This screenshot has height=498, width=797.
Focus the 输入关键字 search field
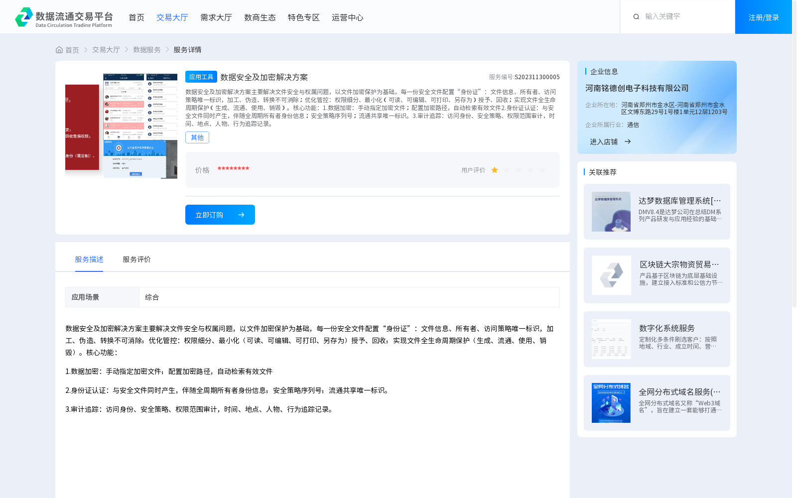point(686,16)
